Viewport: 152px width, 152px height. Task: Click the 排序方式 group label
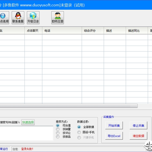click(62, 122)
